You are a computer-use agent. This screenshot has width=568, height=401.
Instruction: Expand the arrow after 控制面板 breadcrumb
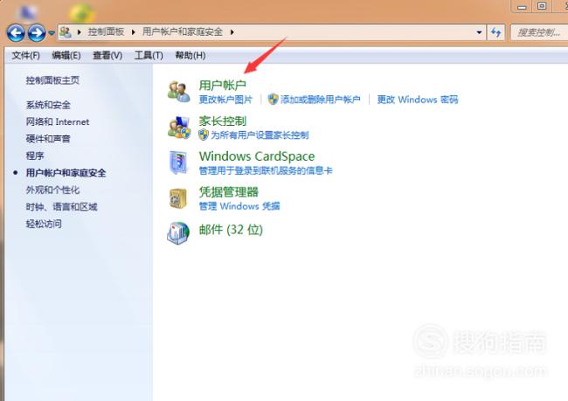tap(134, 32)
